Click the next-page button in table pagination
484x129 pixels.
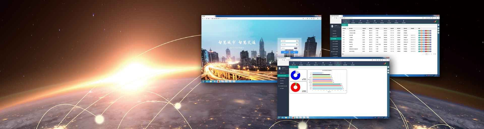435,54
